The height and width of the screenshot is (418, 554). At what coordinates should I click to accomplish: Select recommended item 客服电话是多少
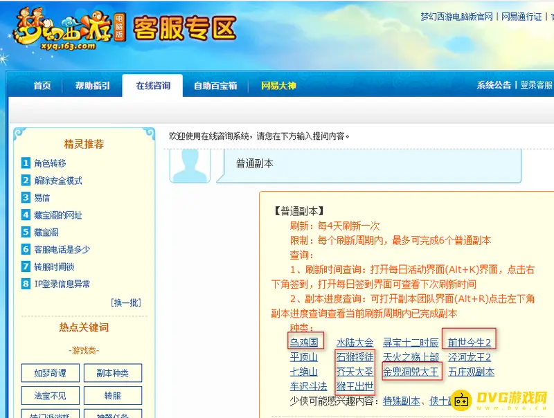coord(62,250)
